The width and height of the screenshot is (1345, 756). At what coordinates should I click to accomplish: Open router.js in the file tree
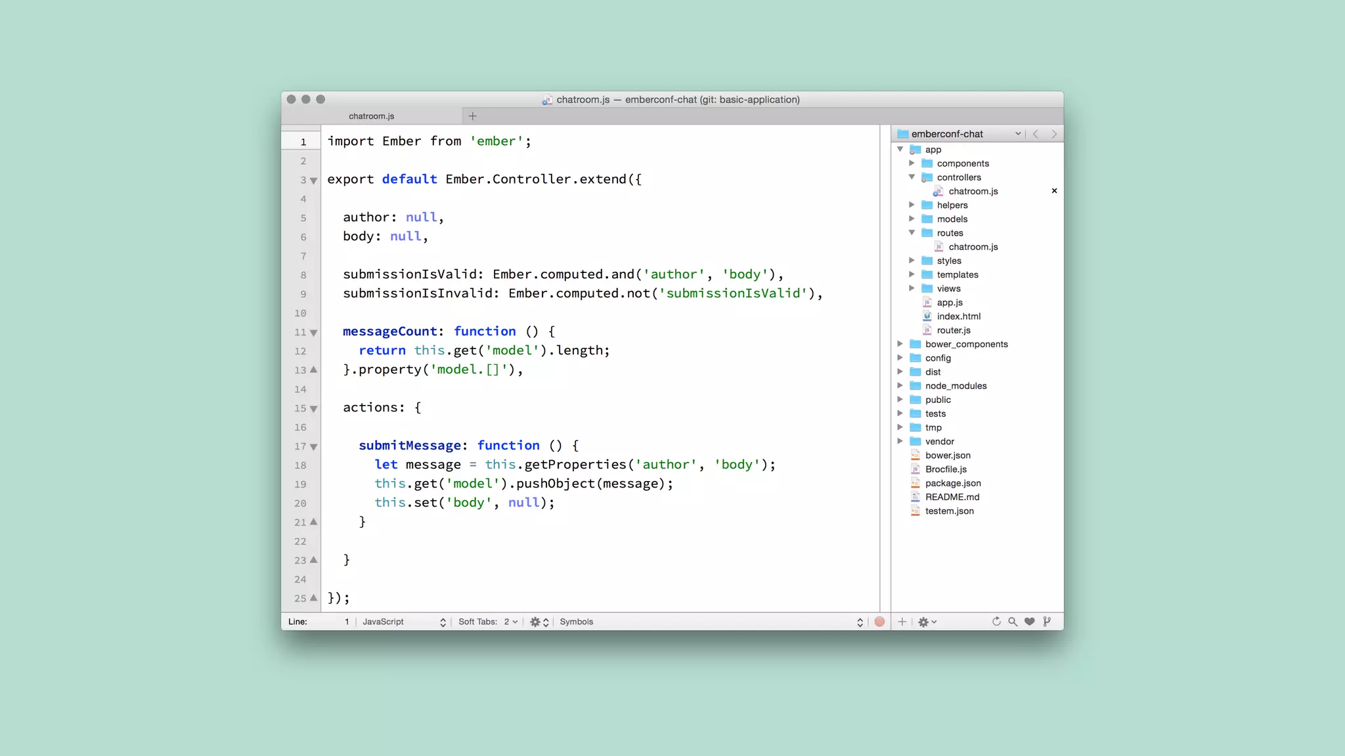pos(953,330)
